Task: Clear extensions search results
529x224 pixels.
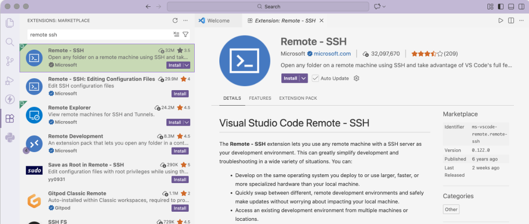Action: tap(176, 34)
